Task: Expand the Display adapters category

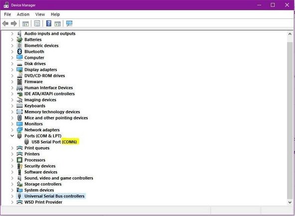Action: tap(12, 70)
